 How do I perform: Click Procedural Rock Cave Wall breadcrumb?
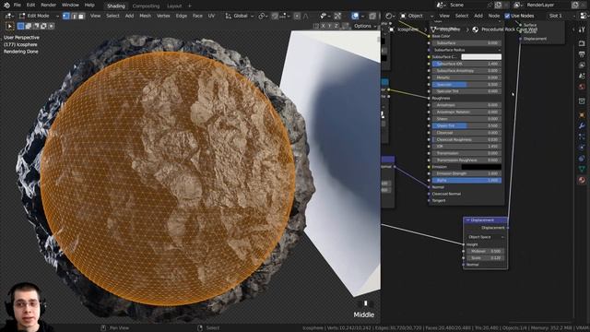(x=510, y=30)
